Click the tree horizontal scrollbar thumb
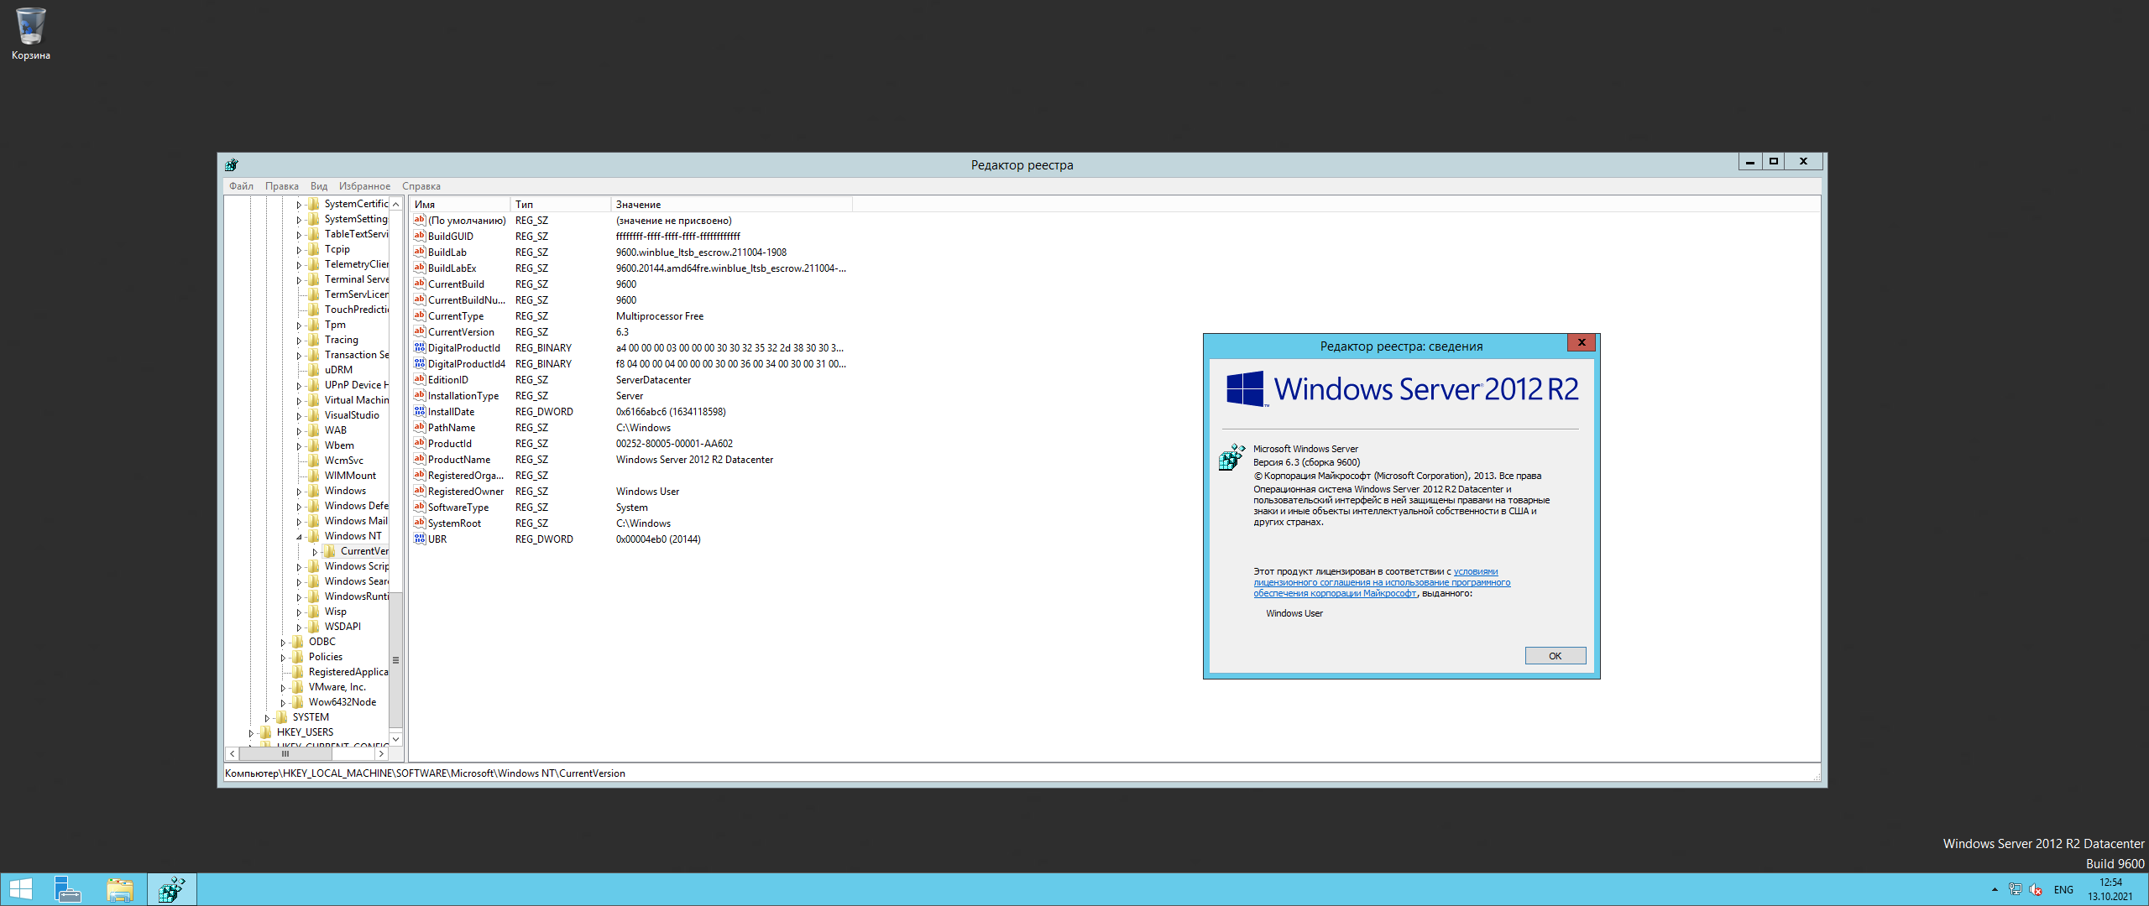This screenshot has height=906, width=2149. pyautogui.click(x=285, y=754)
